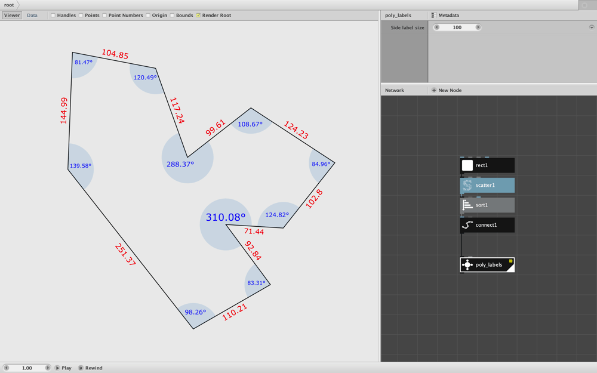Click the 104.85 side length label
Viewport: 597px width, 373px height.
(x=115, y=54)
